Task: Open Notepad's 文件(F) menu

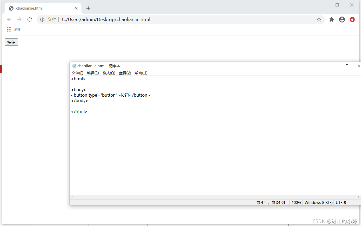Action: (77, 73)
